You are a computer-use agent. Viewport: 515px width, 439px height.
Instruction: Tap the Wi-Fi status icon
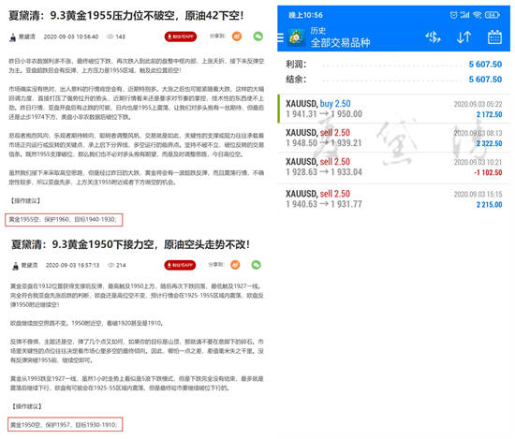tap(478, 15)
